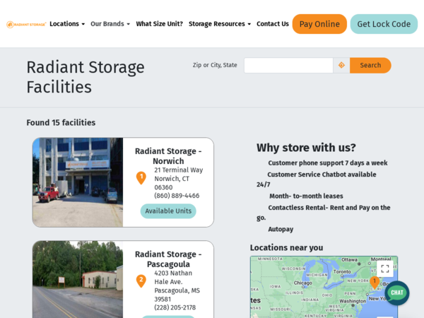The height and width of the screenshot is (318, 424).
Task: Click the Radiant Storage Facilities heading
Action: (86, 77)
